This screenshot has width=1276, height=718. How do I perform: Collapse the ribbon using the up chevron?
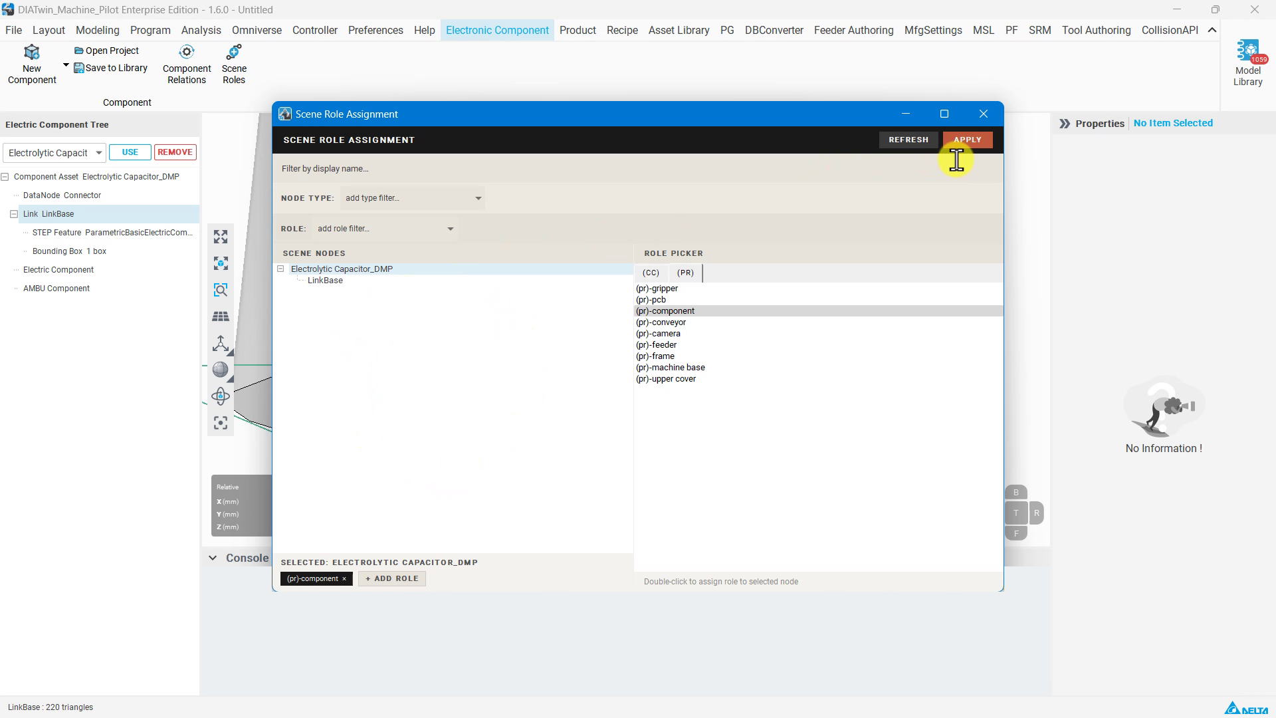click(1212, 30)
